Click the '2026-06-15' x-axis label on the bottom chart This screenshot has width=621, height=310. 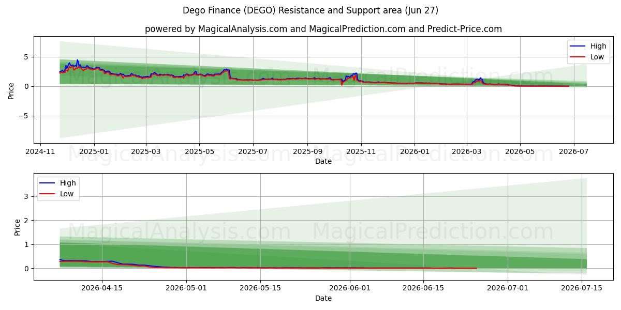point(424,289)
